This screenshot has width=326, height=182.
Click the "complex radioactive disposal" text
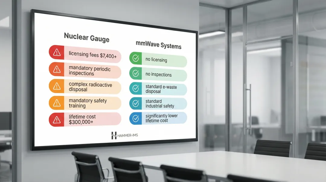pos(90,87)
